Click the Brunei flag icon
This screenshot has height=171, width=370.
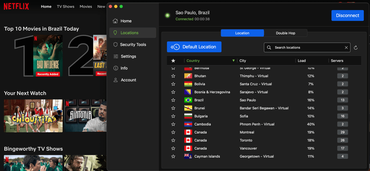188,108
